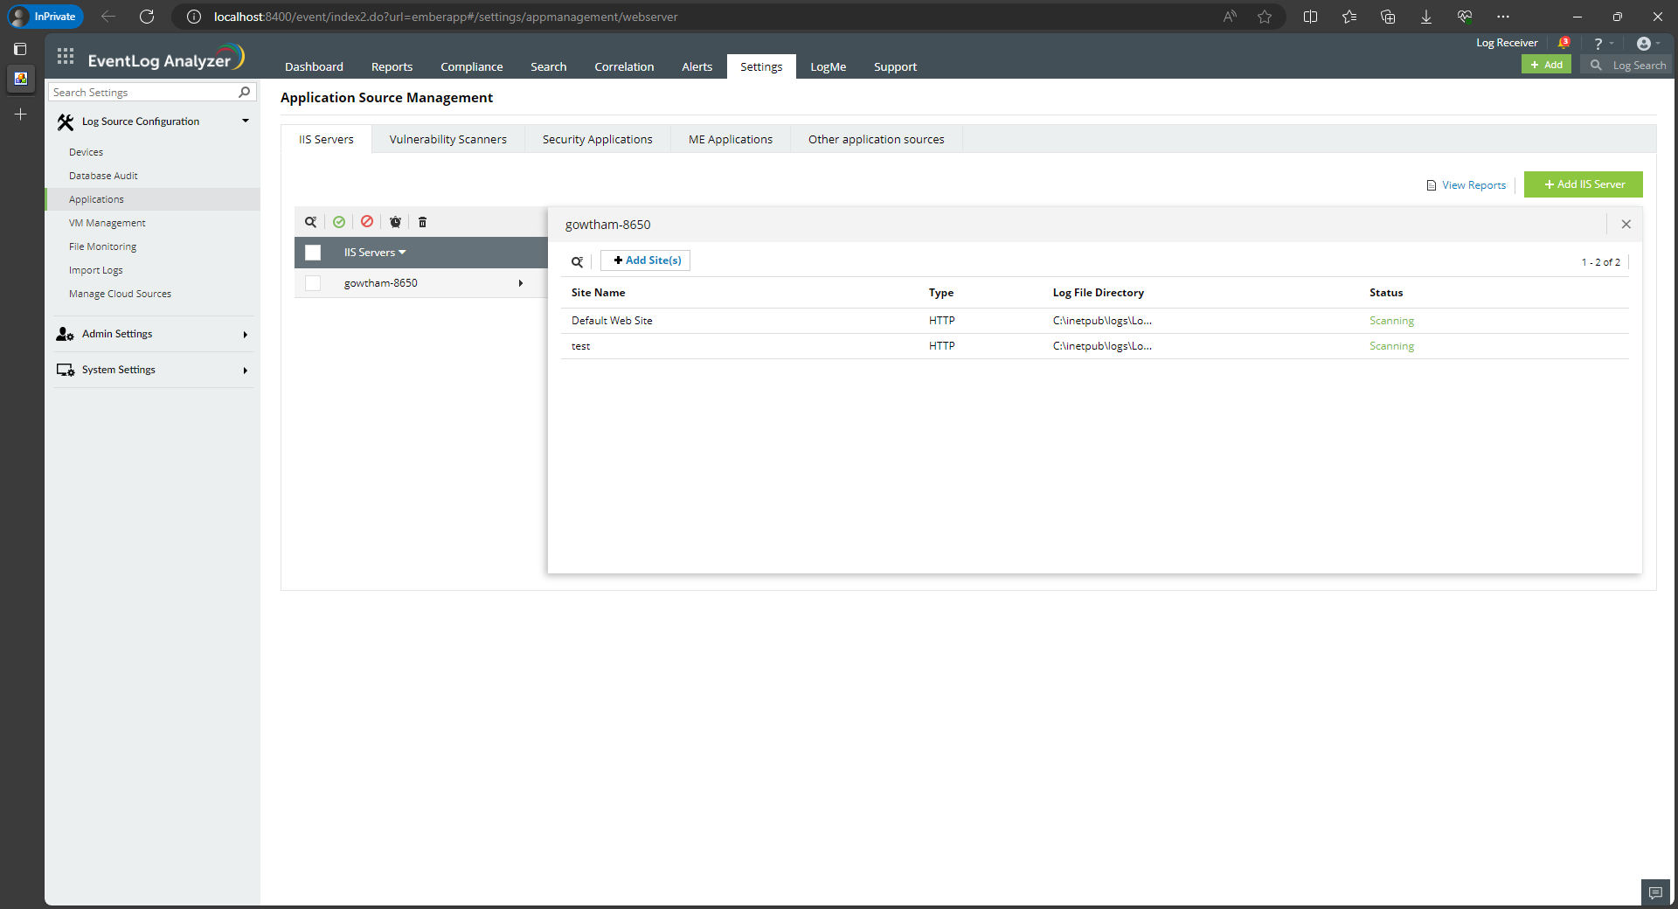The image size is (1678, 909).
Task: Click the search filter icon above IIS Servers list
Action: [x=310, y=222]
